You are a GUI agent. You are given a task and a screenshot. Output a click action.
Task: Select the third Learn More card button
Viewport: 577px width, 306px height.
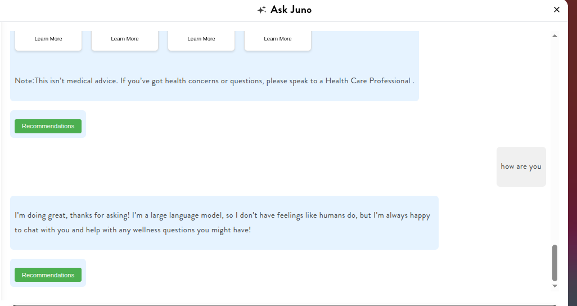pyautogui.click(x=201, y=39)
